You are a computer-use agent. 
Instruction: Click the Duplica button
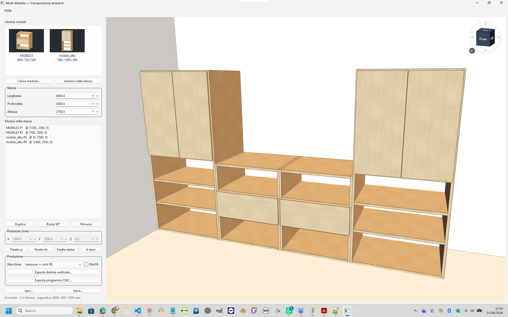(20, 224)
